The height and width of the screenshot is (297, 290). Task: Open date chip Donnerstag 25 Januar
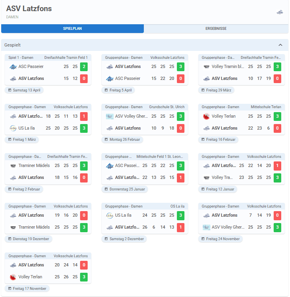[x=124, y=189]
